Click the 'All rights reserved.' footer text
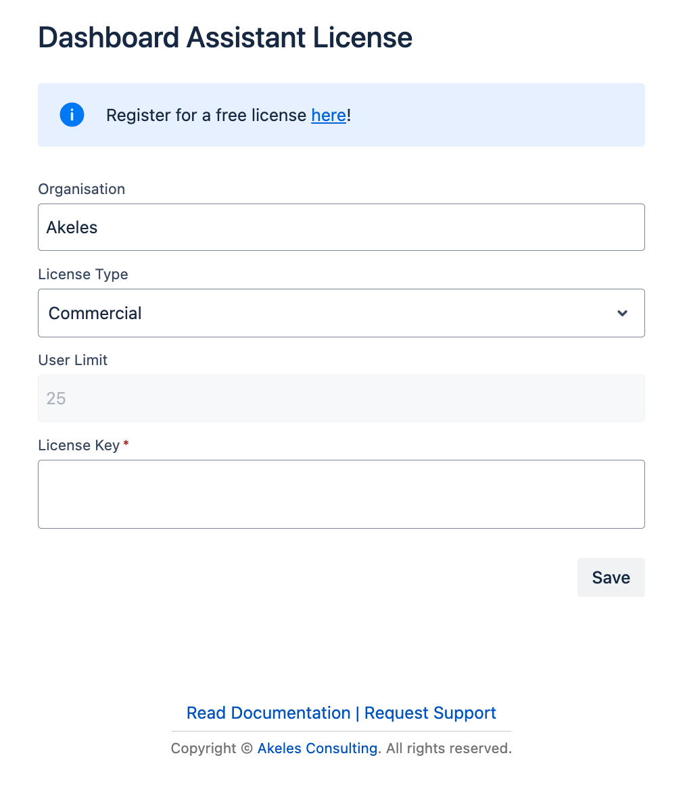 click(449, 748)
